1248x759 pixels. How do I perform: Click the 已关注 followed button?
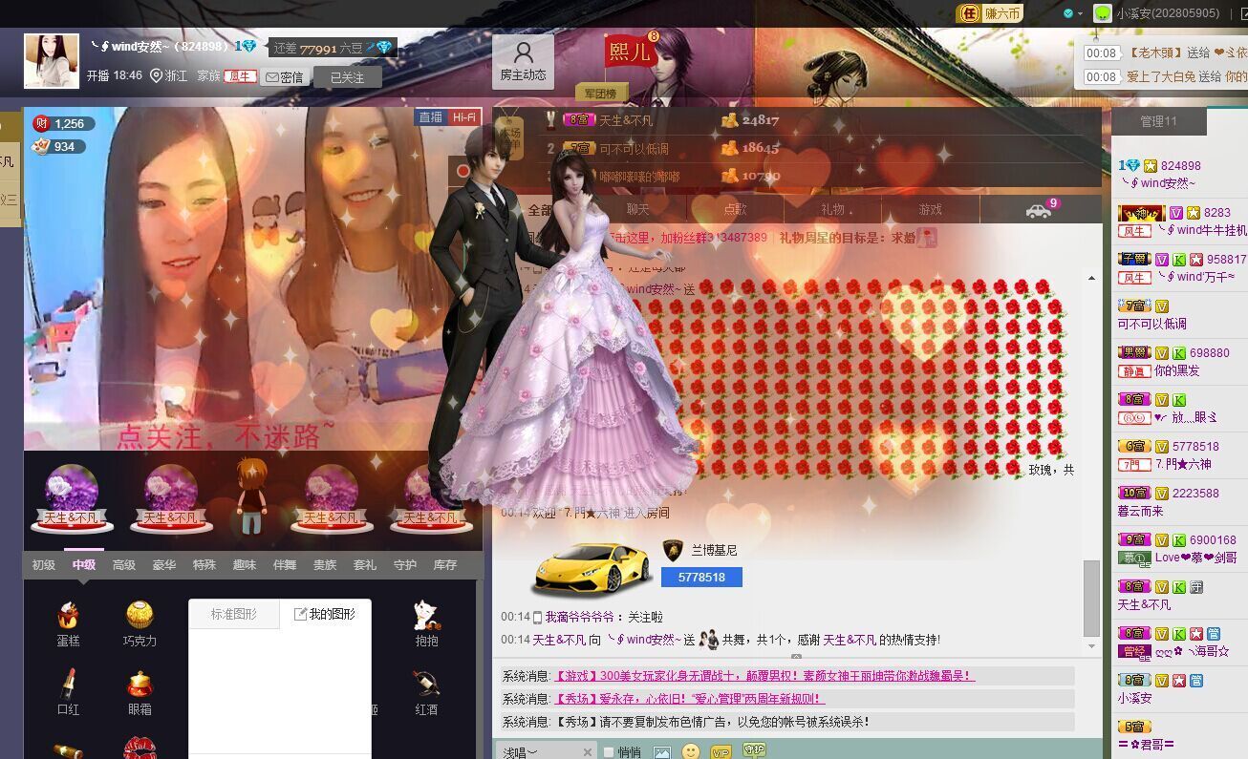click(x=347, y=76)
